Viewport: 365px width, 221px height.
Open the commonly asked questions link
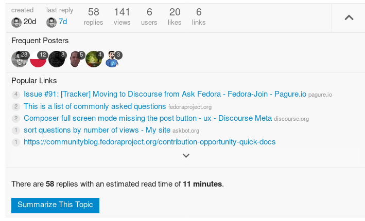pos(95,107)
